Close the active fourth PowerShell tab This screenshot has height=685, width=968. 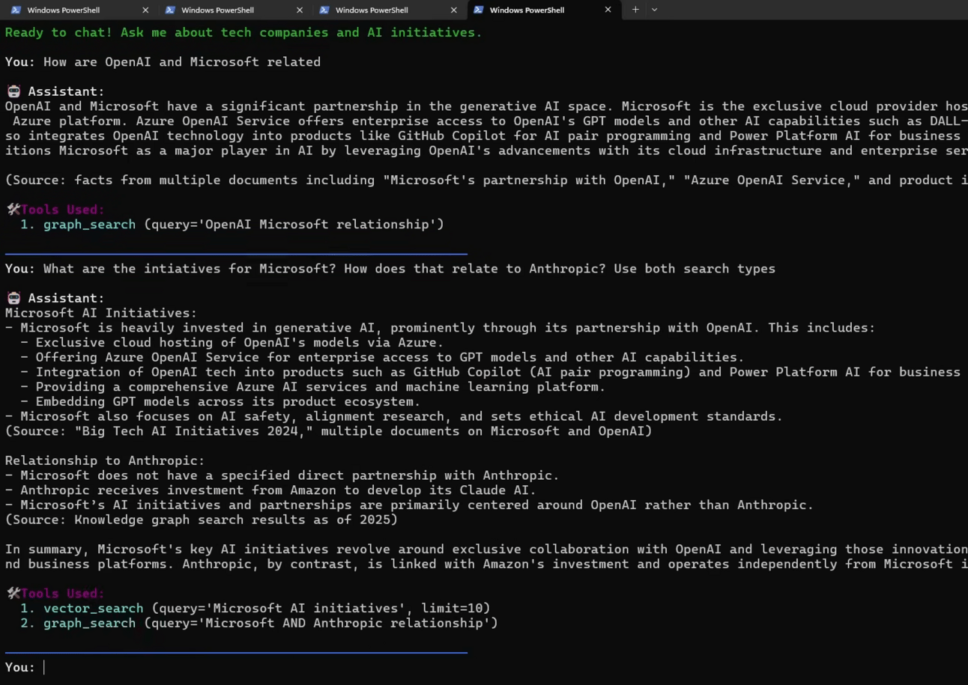608,10
